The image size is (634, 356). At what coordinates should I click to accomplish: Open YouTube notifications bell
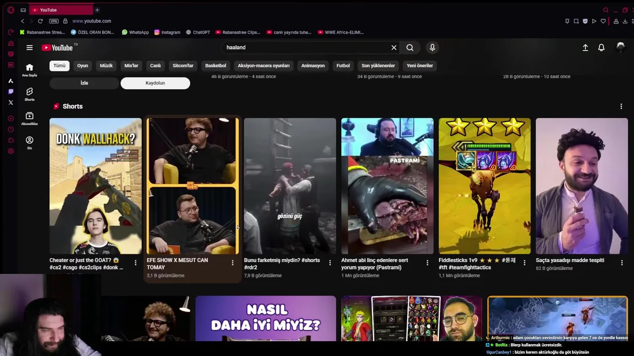coord(601,47)
